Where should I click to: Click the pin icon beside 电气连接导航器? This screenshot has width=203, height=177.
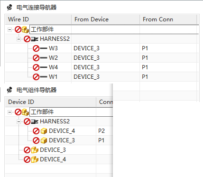click(x=9, y=8)
